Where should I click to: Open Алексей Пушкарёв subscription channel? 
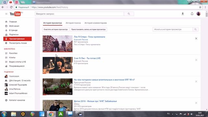pos(18,85)
